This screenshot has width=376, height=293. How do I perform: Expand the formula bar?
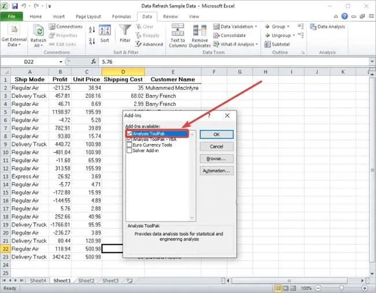pos(372,62)
